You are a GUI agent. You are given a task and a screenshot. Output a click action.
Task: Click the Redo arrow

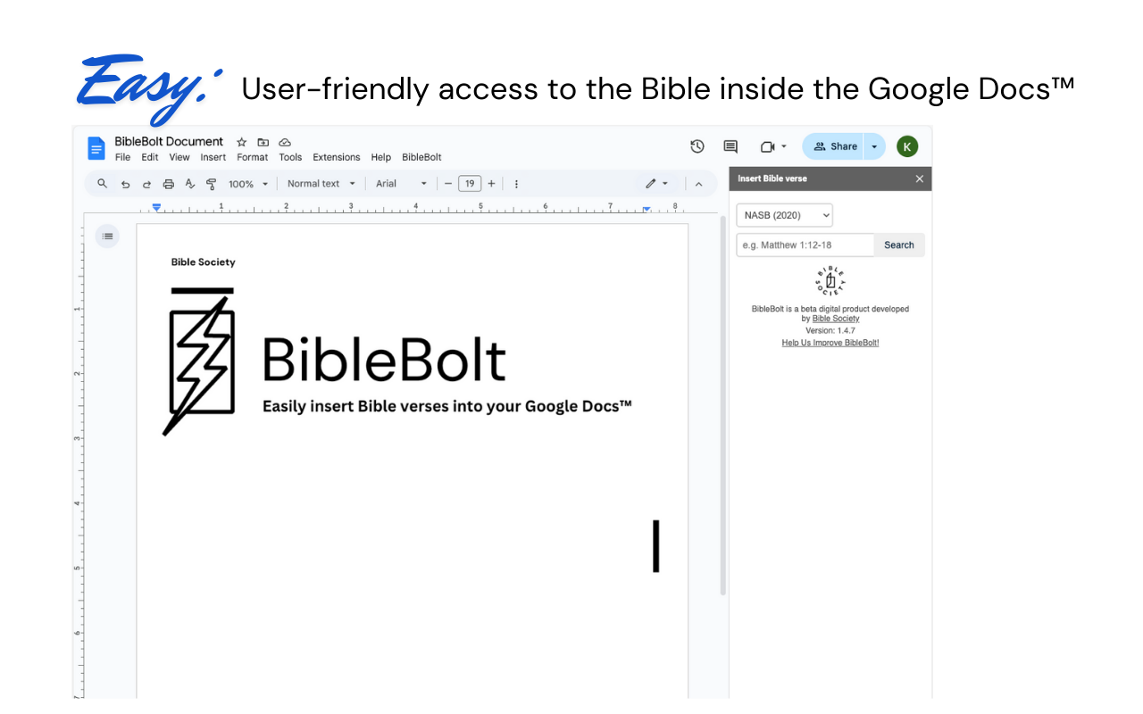pyautogui.click(x=146, y=184)
